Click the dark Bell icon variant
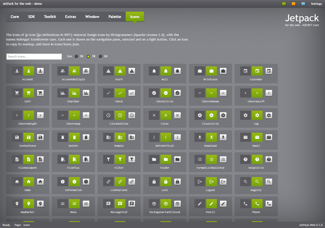 pos(154,71)
